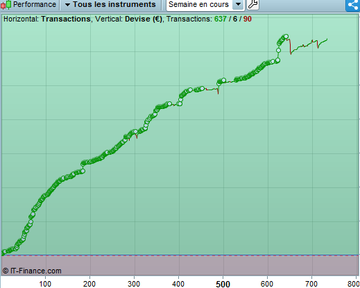
Task: Click the x-axis label 300
Action: click(x=134, y=284)
